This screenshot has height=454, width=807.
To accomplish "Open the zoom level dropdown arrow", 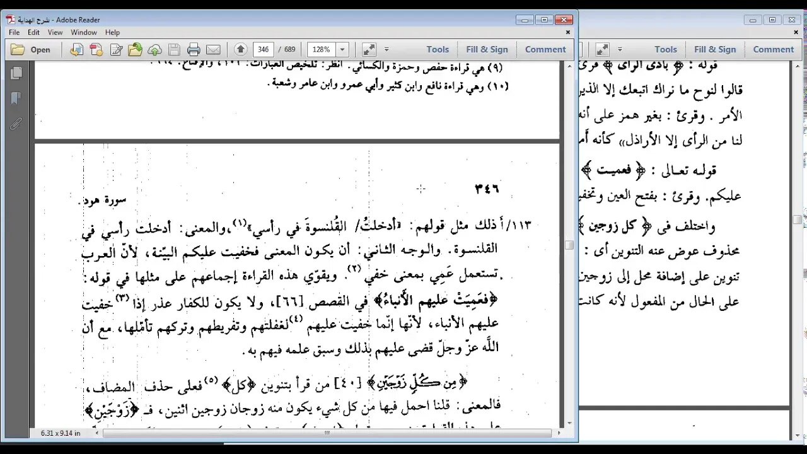I will 342,50.
